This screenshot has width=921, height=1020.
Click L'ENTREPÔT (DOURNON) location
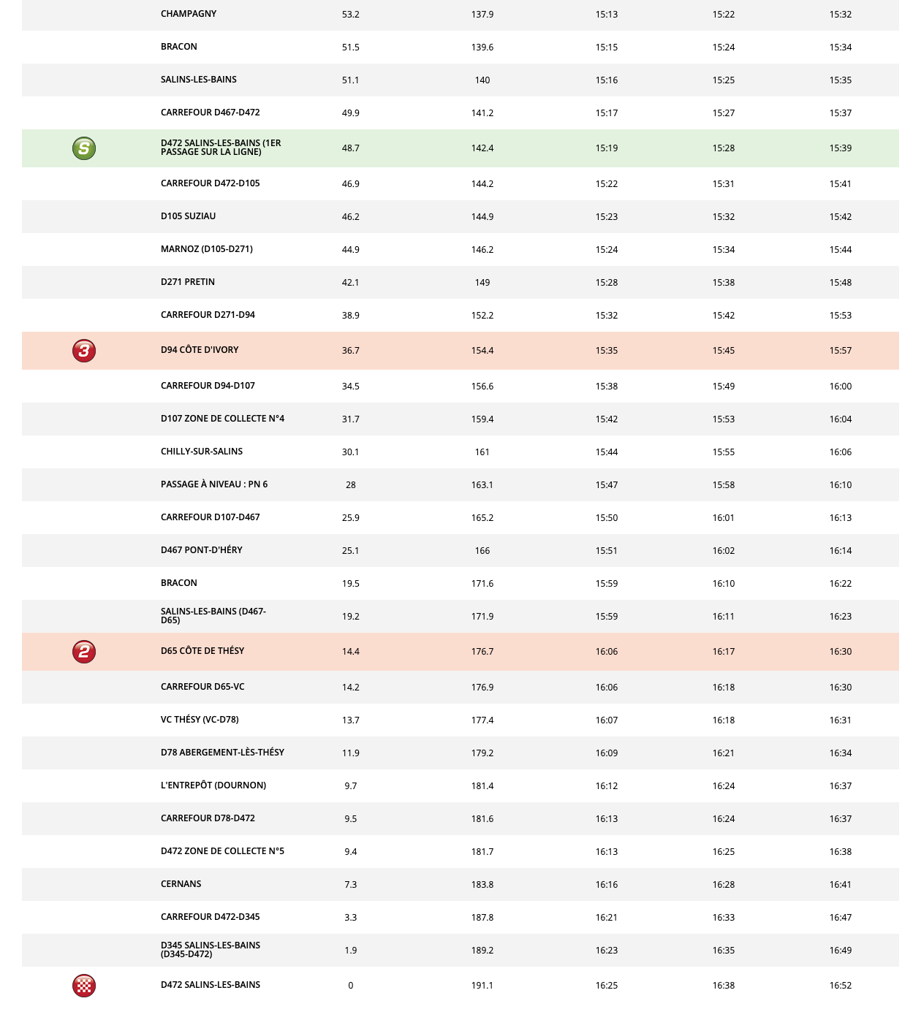213,785
